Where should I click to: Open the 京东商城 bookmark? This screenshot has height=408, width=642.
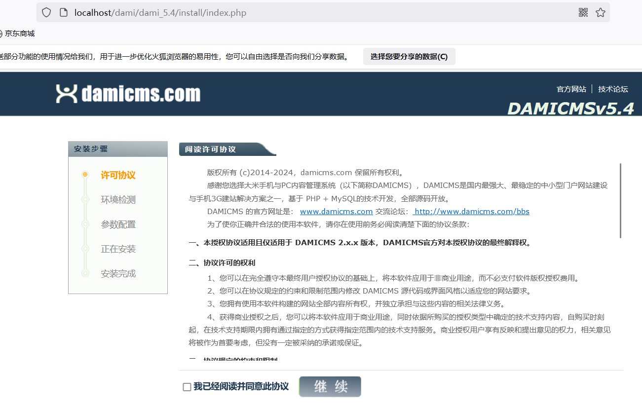tap(17, 34)
